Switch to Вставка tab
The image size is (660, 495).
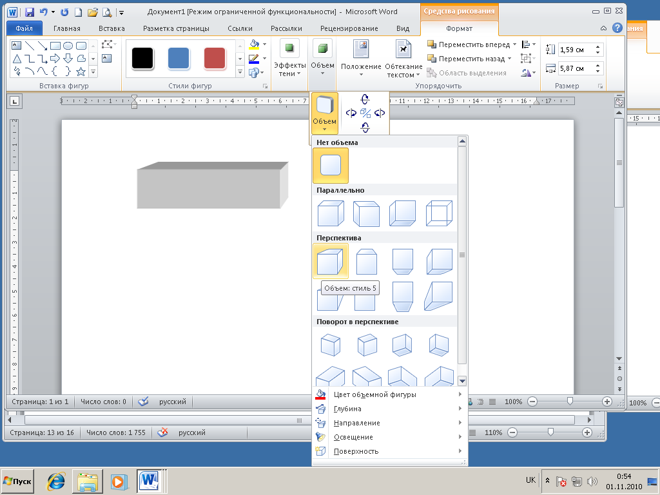click(112, 28)
